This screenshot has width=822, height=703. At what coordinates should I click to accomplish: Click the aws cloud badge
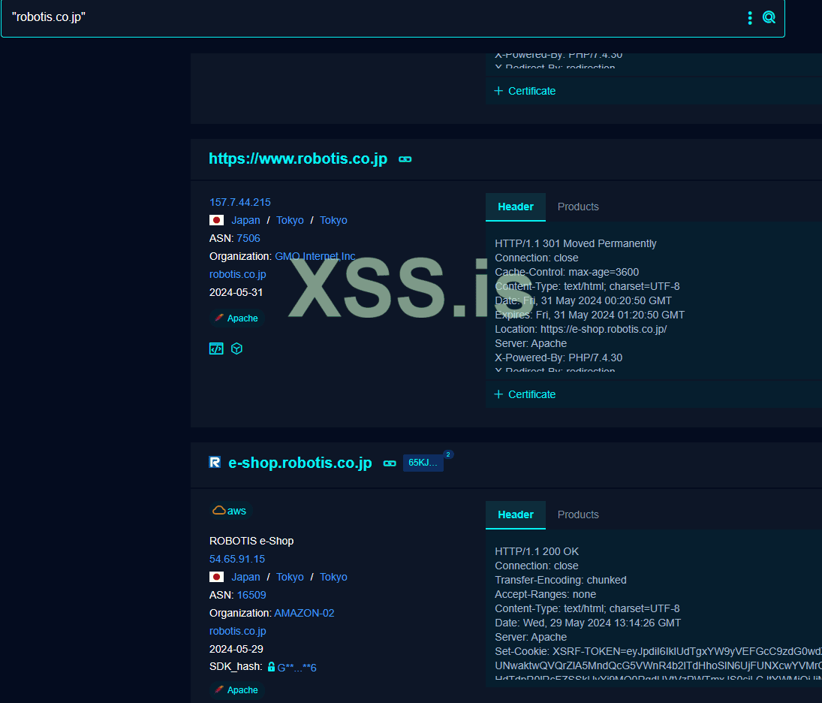(x=230, y=511)
